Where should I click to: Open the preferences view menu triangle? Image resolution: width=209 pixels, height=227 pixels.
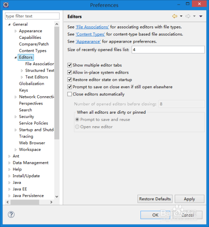[x=201, y=16]
